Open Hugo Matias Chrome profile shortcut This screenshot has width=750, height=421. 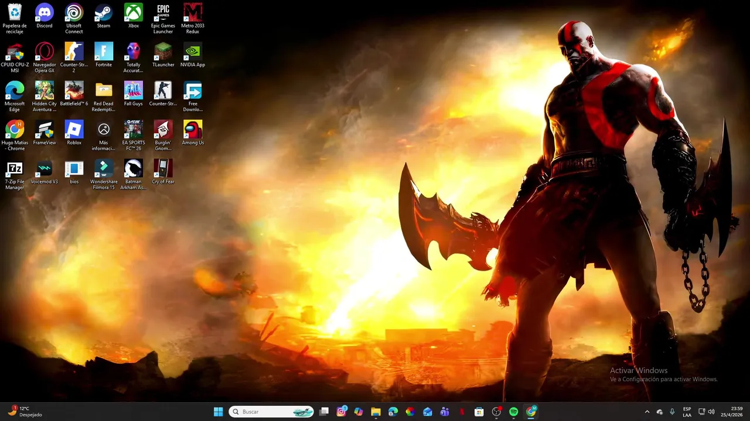click(15, 136)
